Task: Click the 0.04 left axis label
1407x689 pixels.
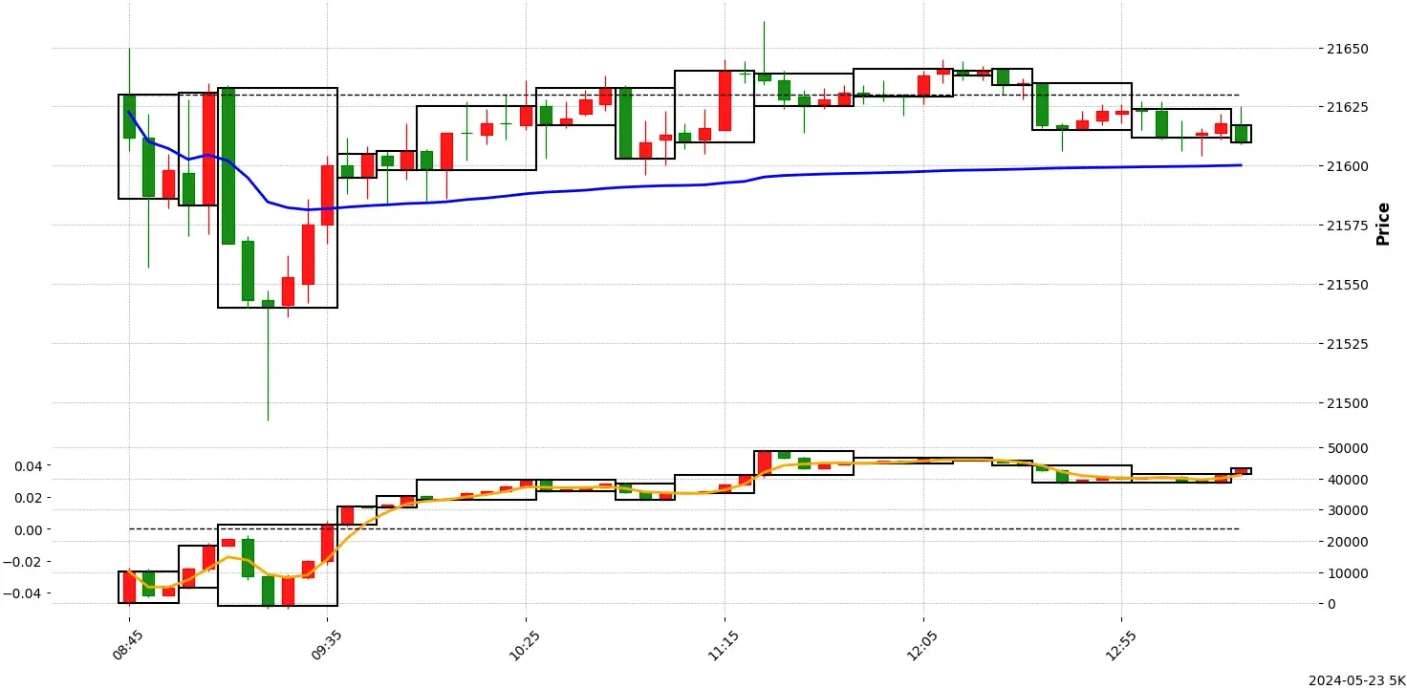Action: point(27,465)
